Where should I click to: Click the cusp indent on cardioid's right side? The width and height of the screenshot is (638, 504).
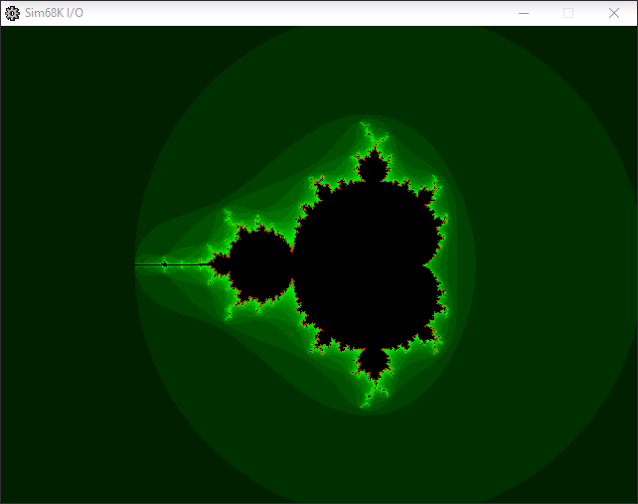point(428,265)
